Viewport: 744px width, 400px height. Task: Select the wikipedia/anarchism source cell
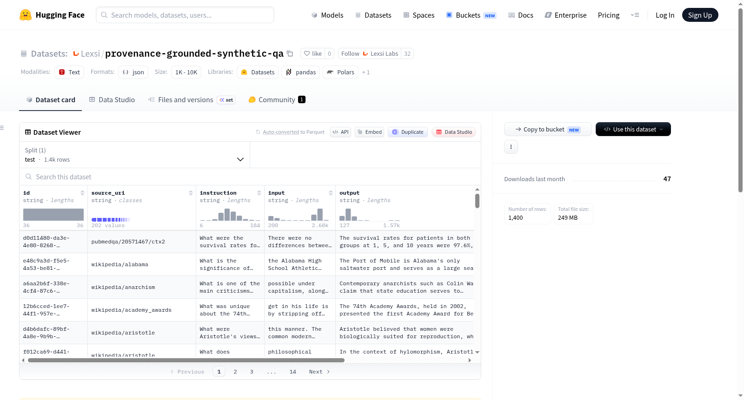(142, 287)
